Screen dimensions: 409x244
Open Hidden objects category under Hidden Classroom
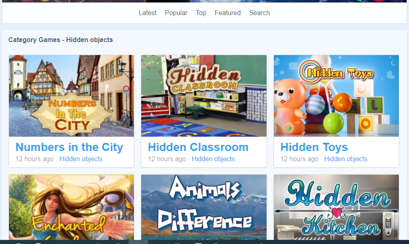213,159
